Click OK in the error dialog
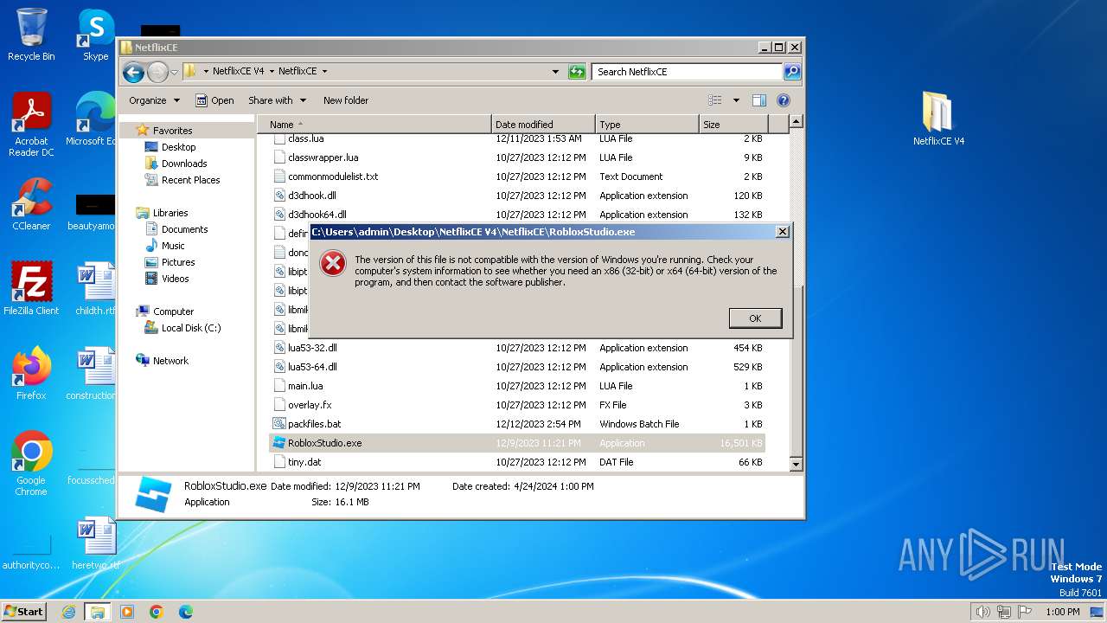This screenshot has width=1107, height=623. click(755, 318)
